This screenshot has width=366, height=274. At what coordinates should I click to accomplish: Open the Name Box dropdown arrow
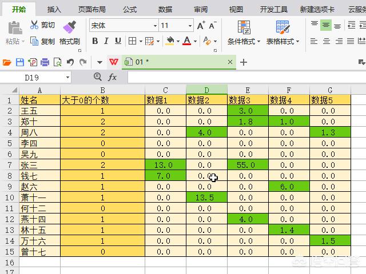coord(67,77)
